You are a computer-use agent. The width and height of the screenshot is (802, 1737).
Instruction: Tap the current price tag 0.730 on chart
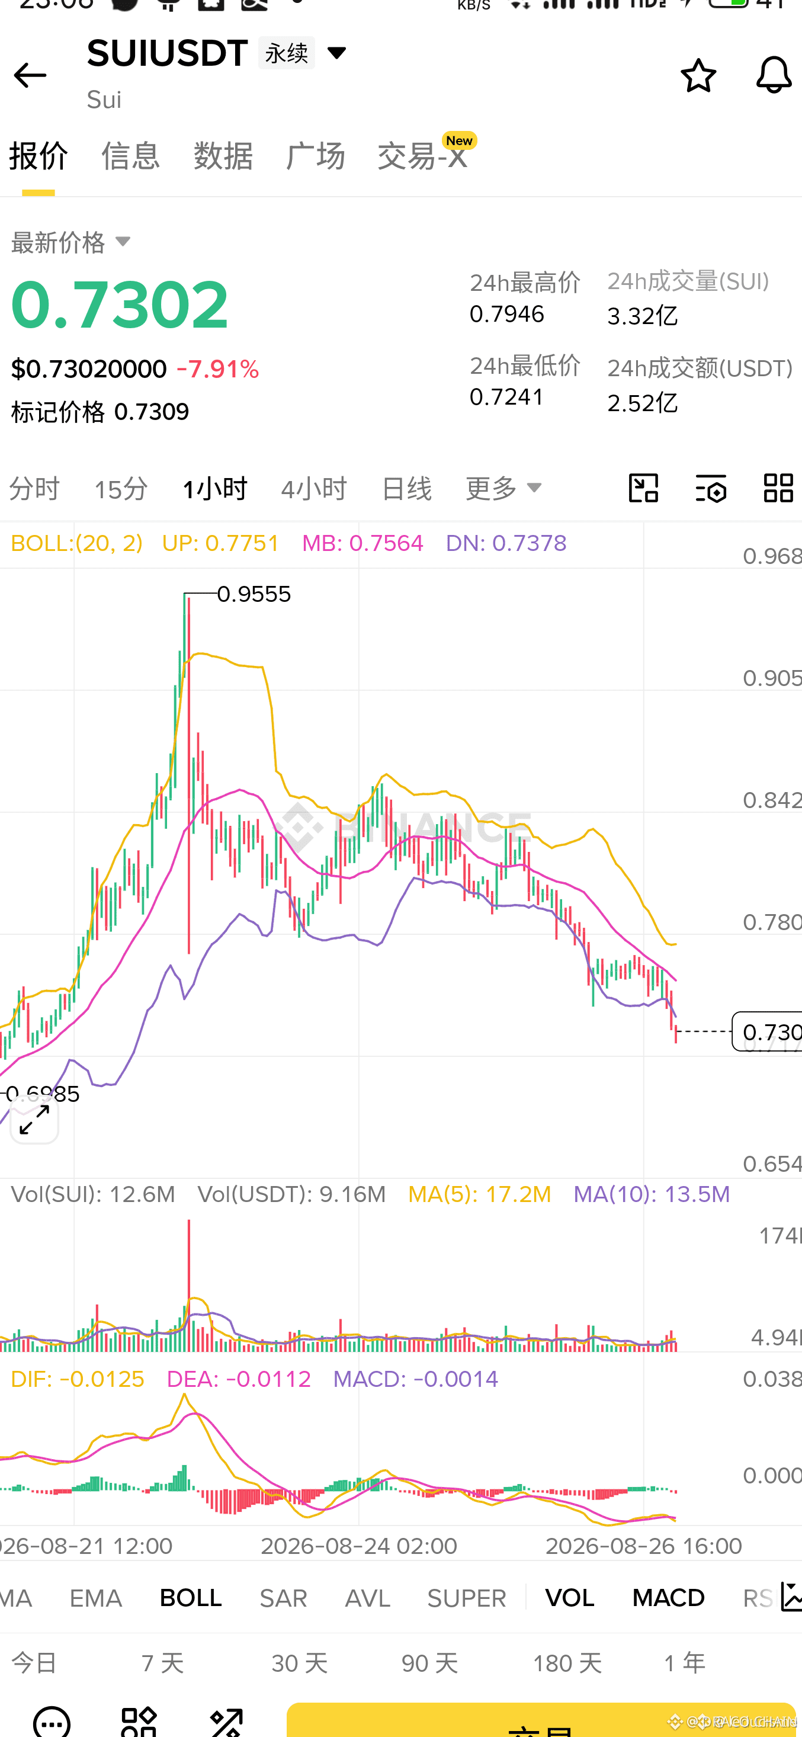(x=767, y=1031)
